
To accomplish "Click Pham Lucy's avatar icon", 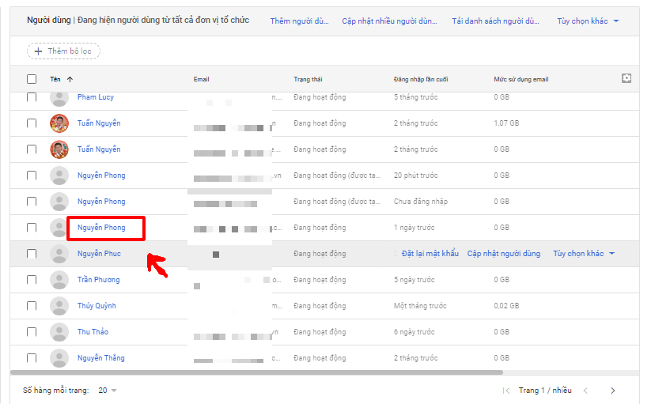I will tap(59, 97).
